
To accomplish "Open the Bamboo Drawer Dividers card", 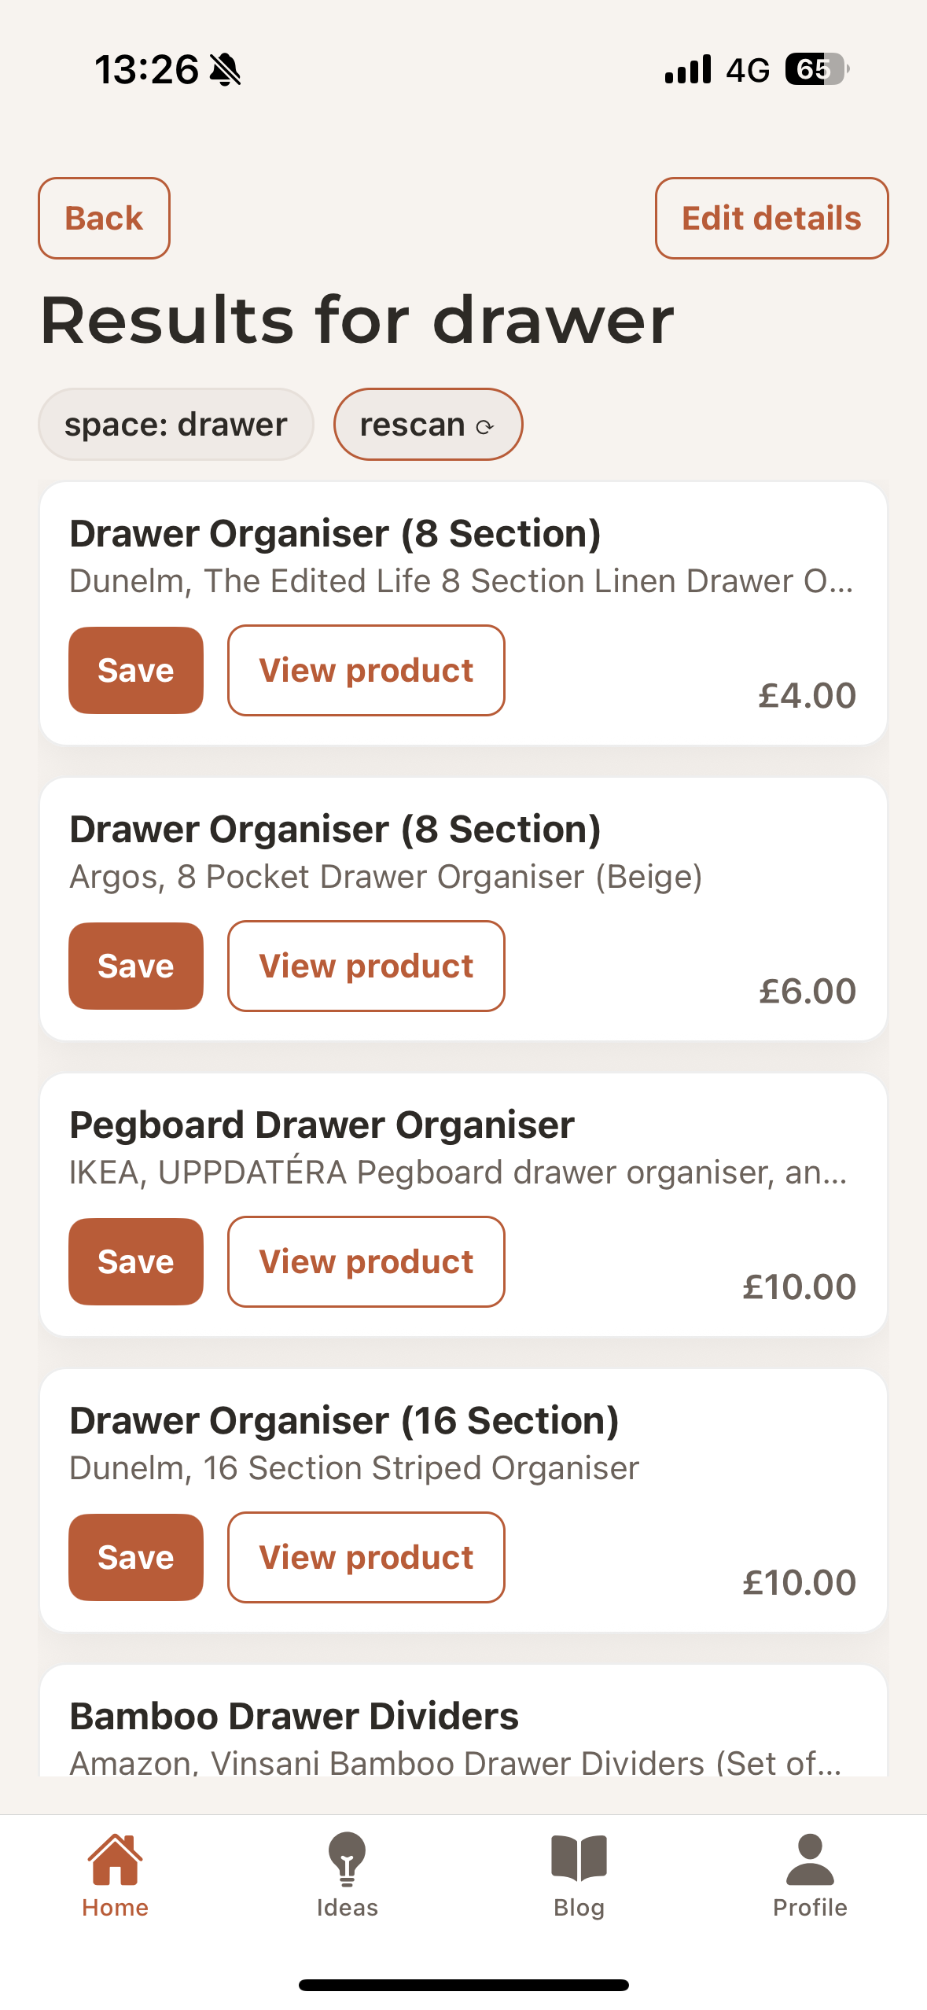I will (463, 1730).
